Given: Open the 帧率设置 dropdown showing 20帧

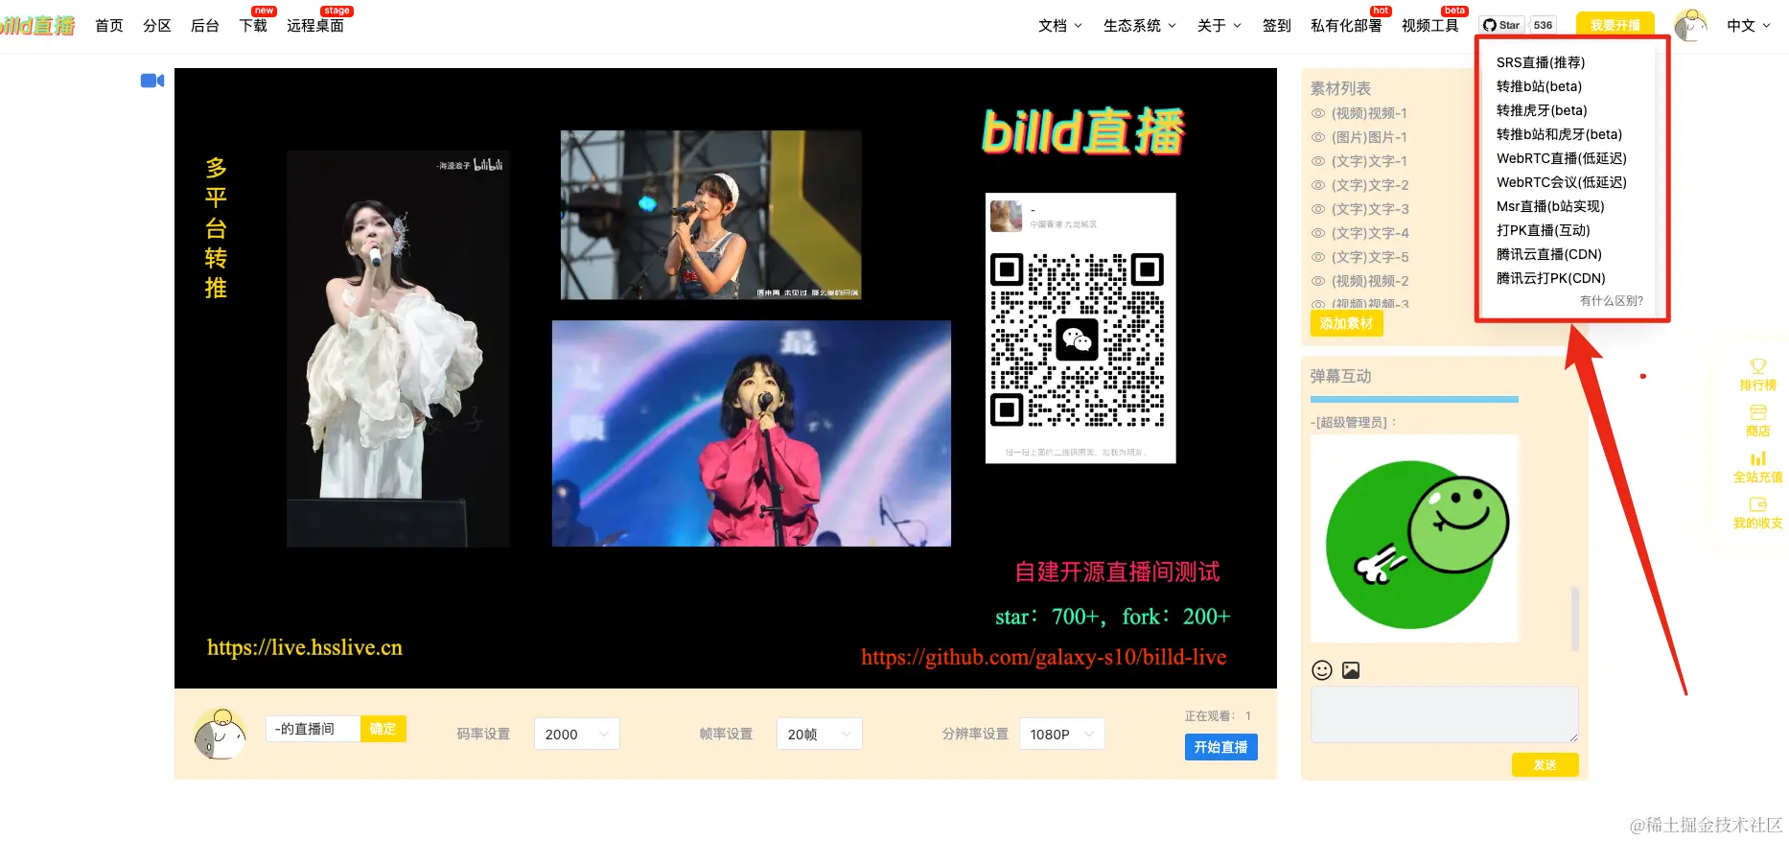Looking at the screenshot, I should point(819,734).
